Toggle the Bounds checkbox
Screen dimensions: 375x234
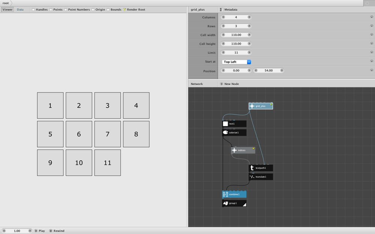pos(108,10)
